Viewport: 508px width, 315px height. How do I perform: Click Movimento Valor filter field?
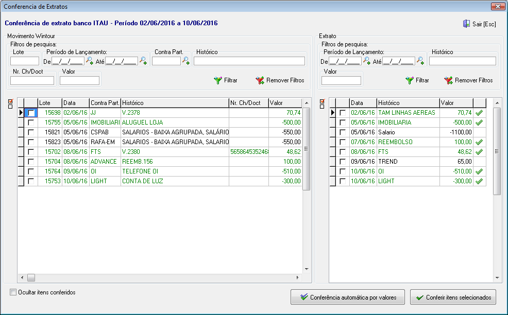[x=79, y=81]
